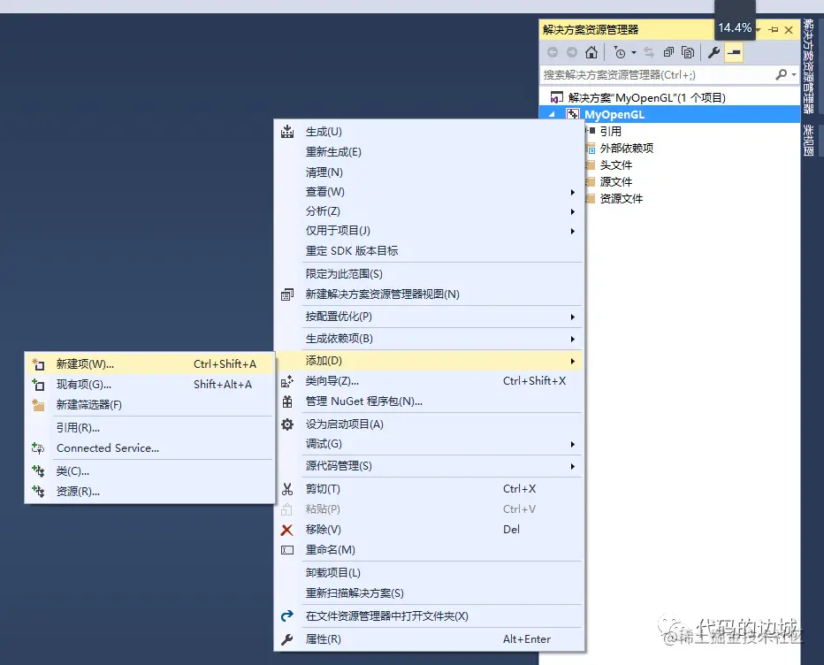
Task: Click the 类向导 class wizard icon
Action: [287, 381]
